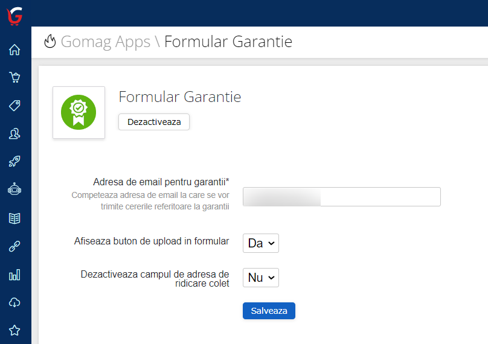Viewport: 488px width, 344px height.
Task: Click the flame icon beside Gomag Apps
Action: pyautogui.click(x=50, y=41)
